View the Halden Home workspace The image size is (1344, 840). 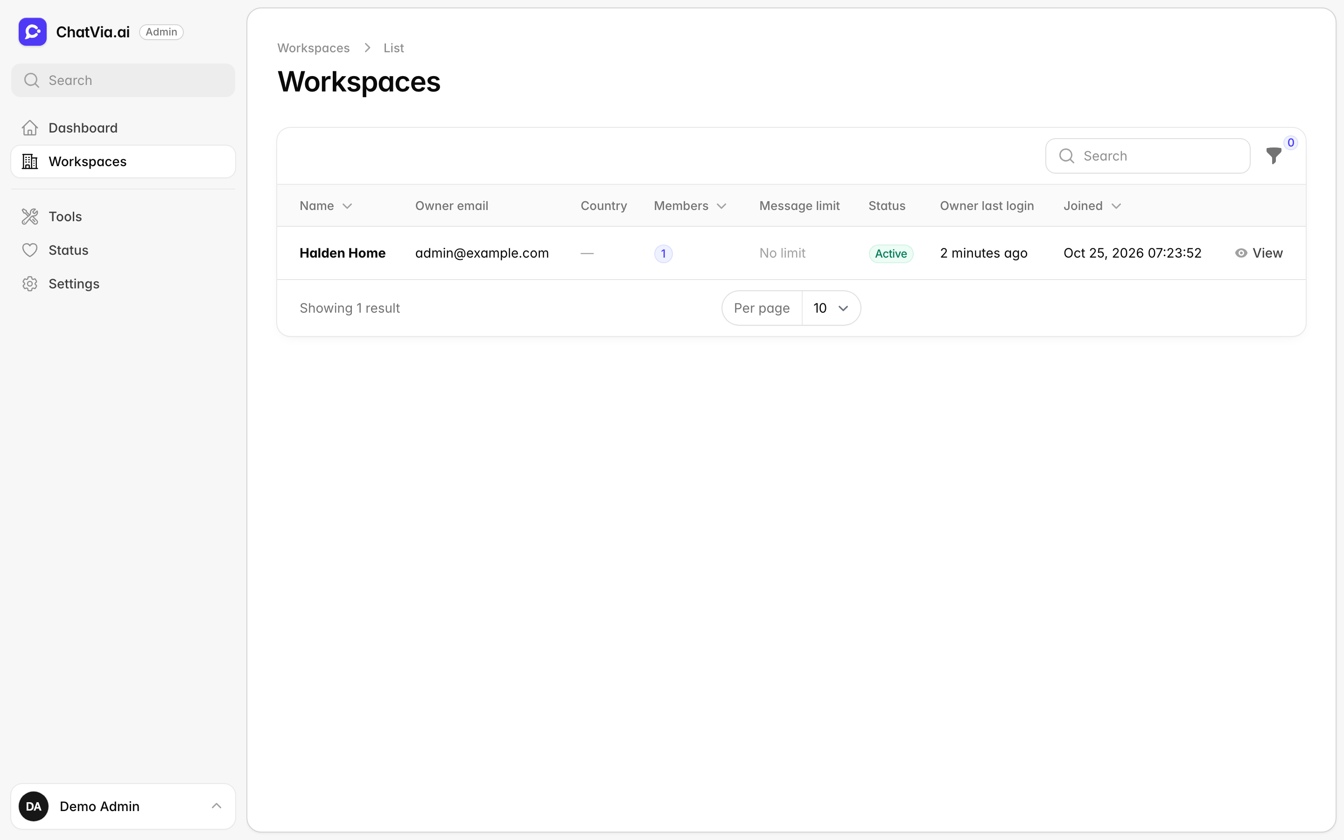pos(1259,253)
